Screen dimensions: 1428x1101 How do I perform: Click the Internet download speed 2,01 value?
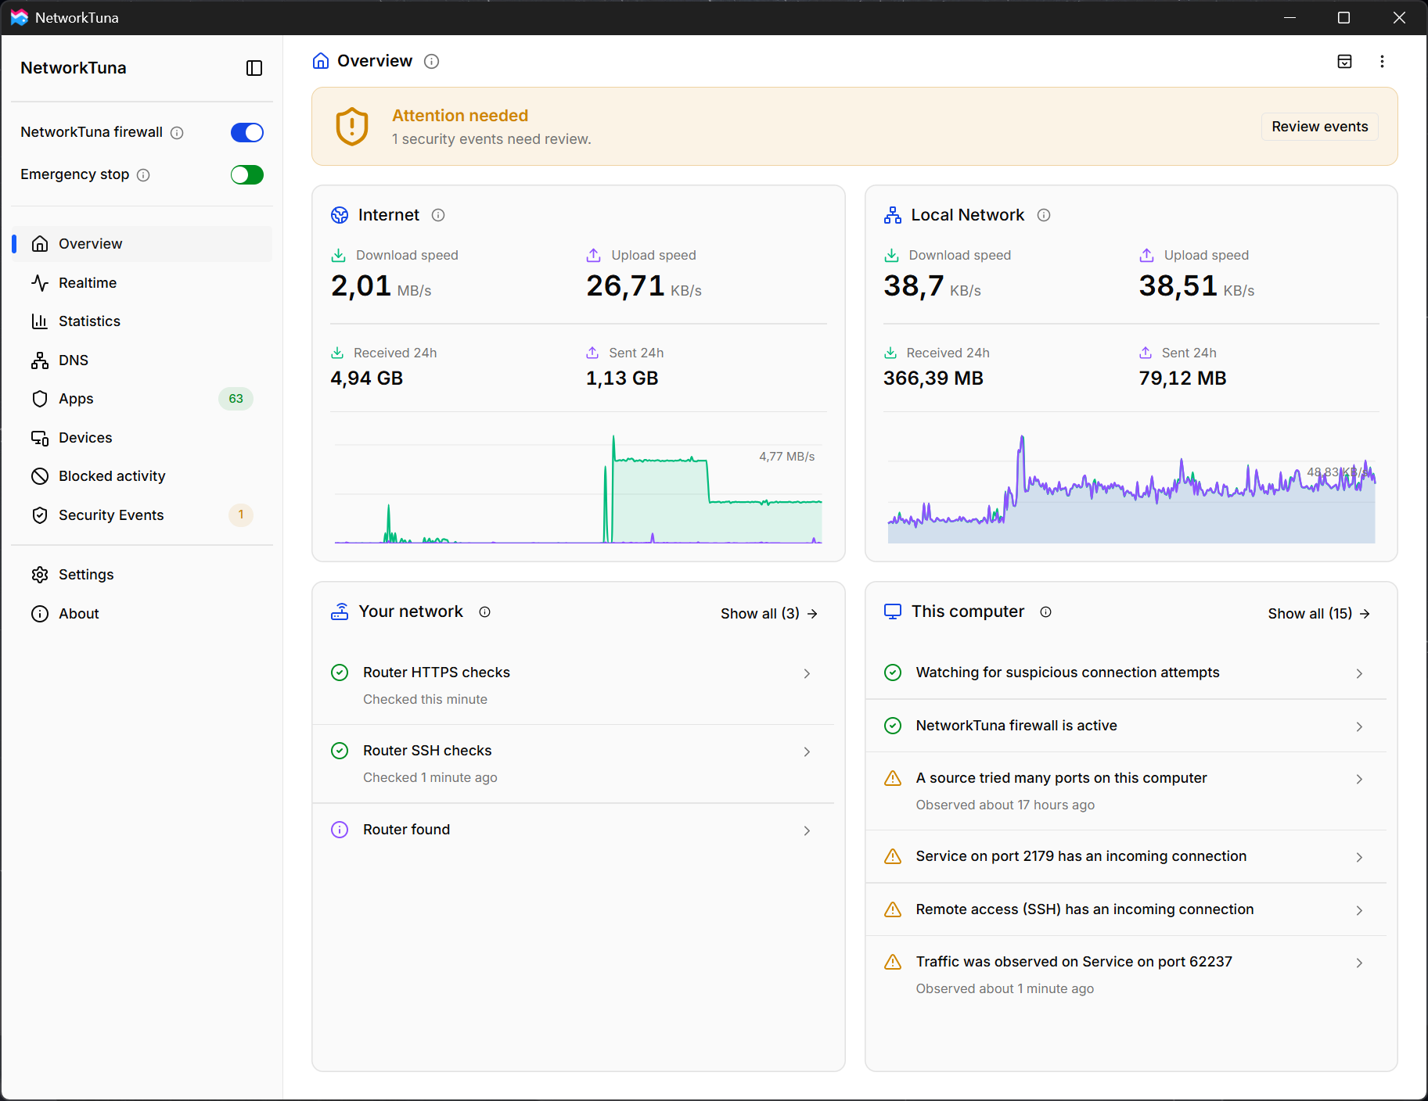tap(361, 286)
